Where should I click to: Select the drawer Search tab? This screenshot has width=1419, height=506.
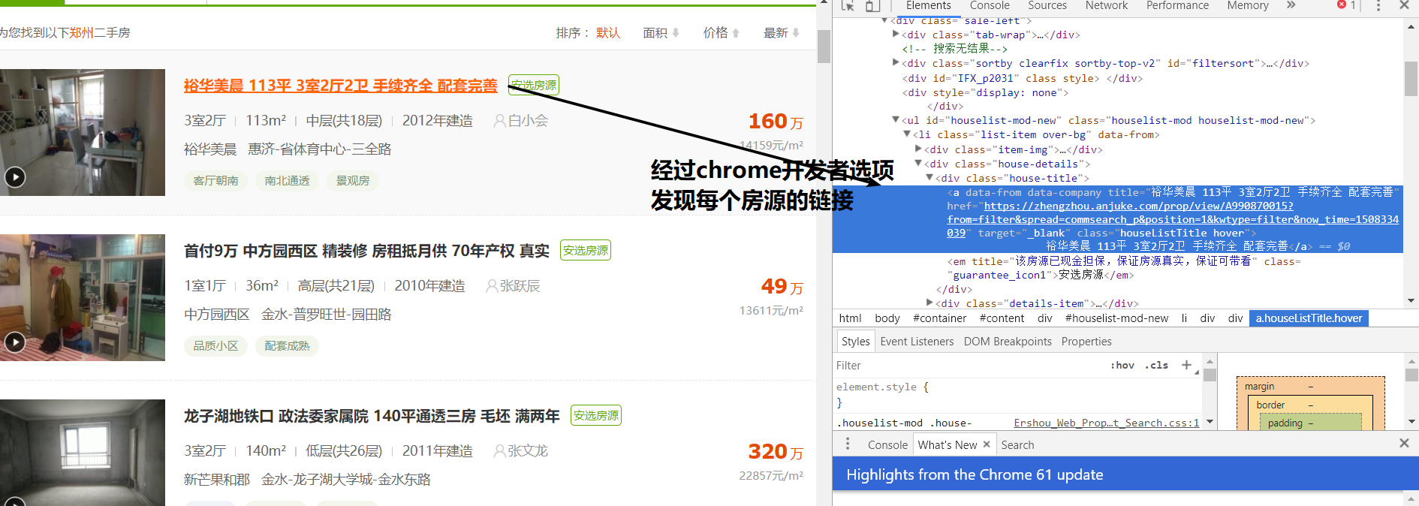pyautogui.click(x=1017, y=444)
